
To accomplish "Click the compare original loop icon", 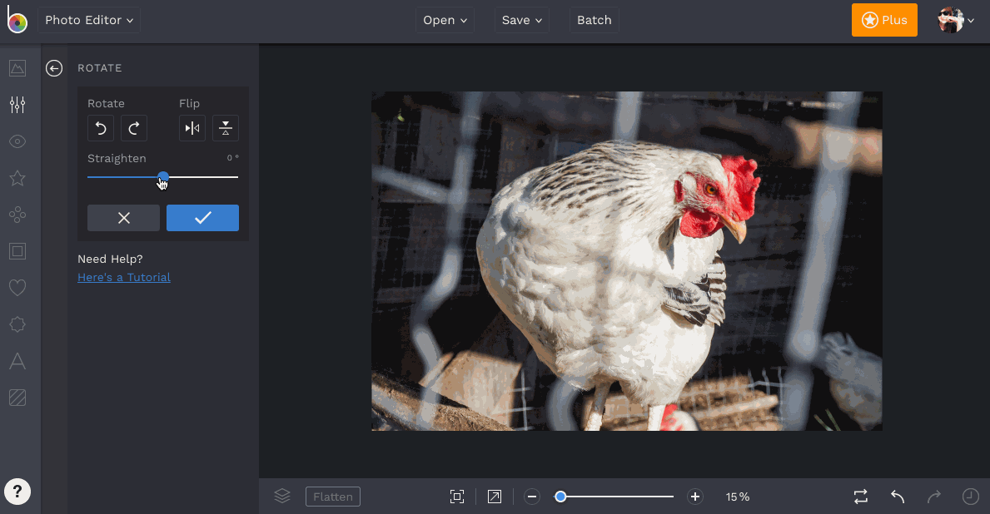I will pos(861,497).
